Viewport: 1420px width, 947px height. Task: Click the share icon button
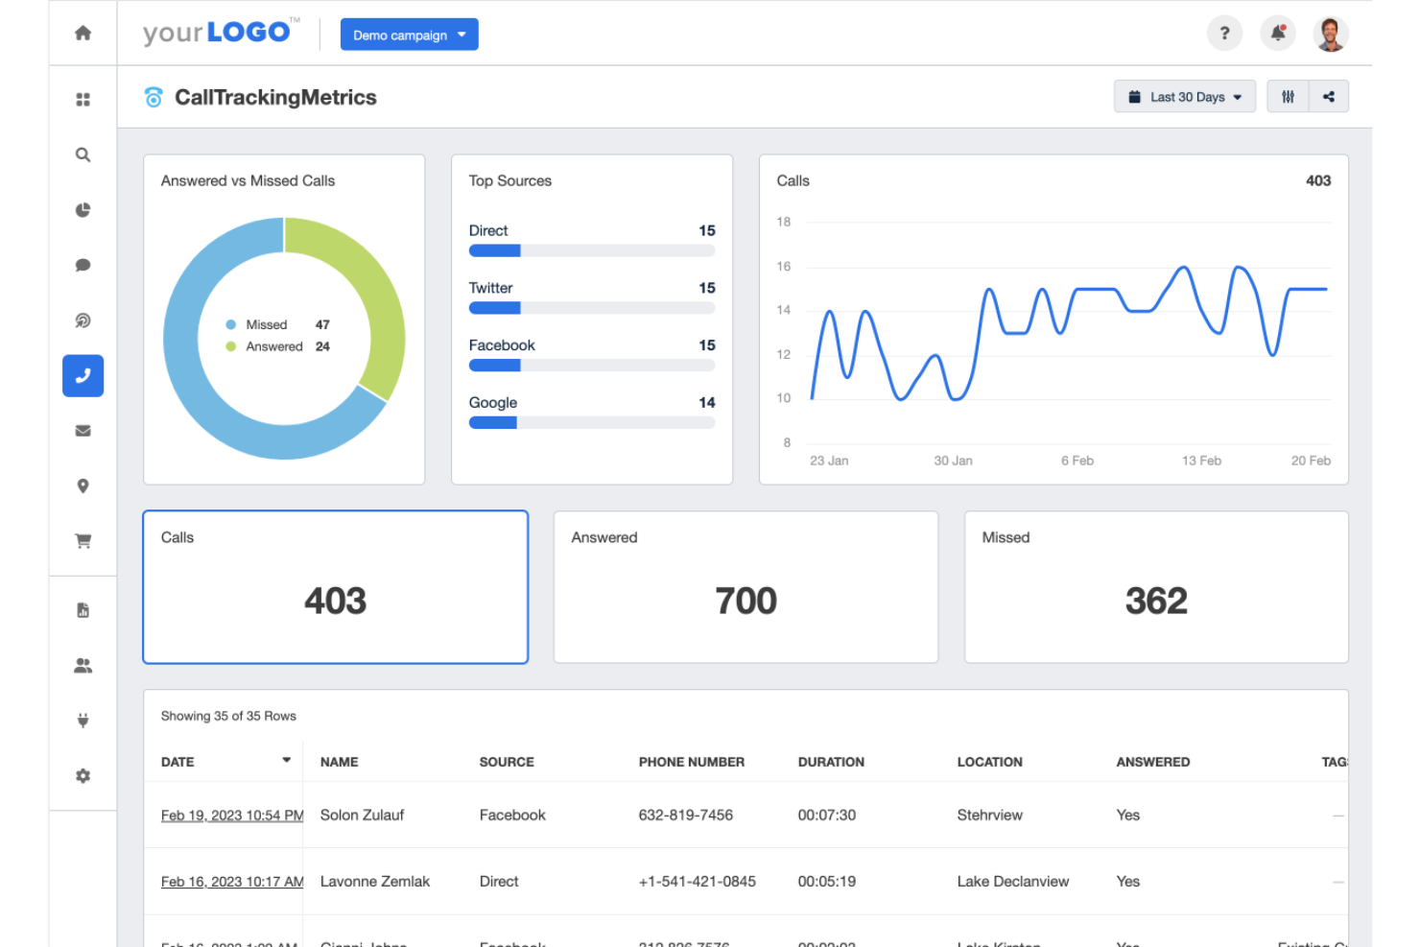coord(1329,97)
